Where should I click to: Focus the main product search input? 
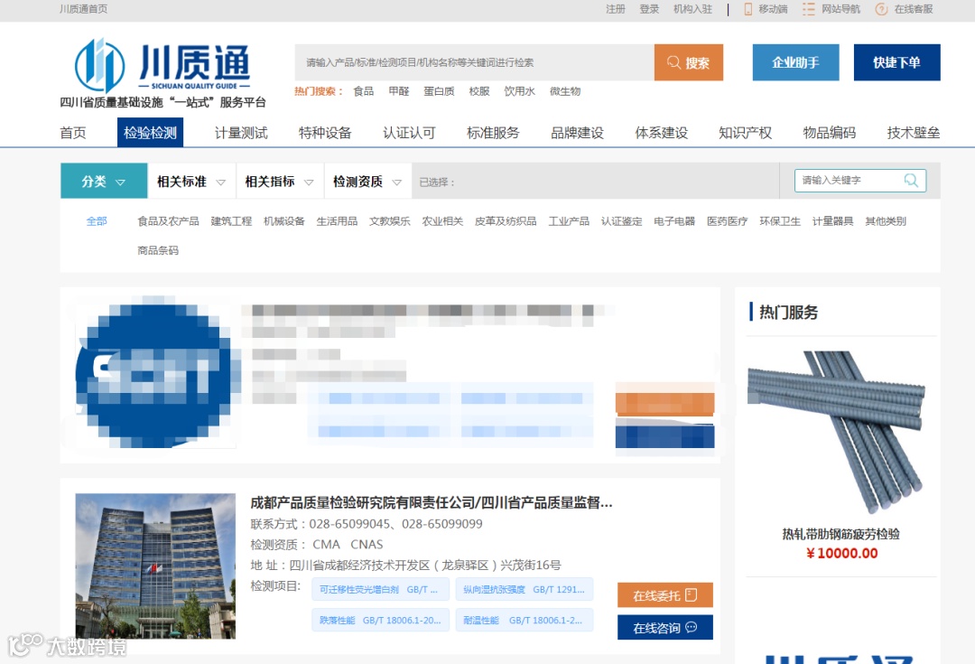click(x=475, y=62)
